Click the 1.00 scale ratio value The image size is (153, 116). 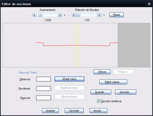click(x=87, y=20)
